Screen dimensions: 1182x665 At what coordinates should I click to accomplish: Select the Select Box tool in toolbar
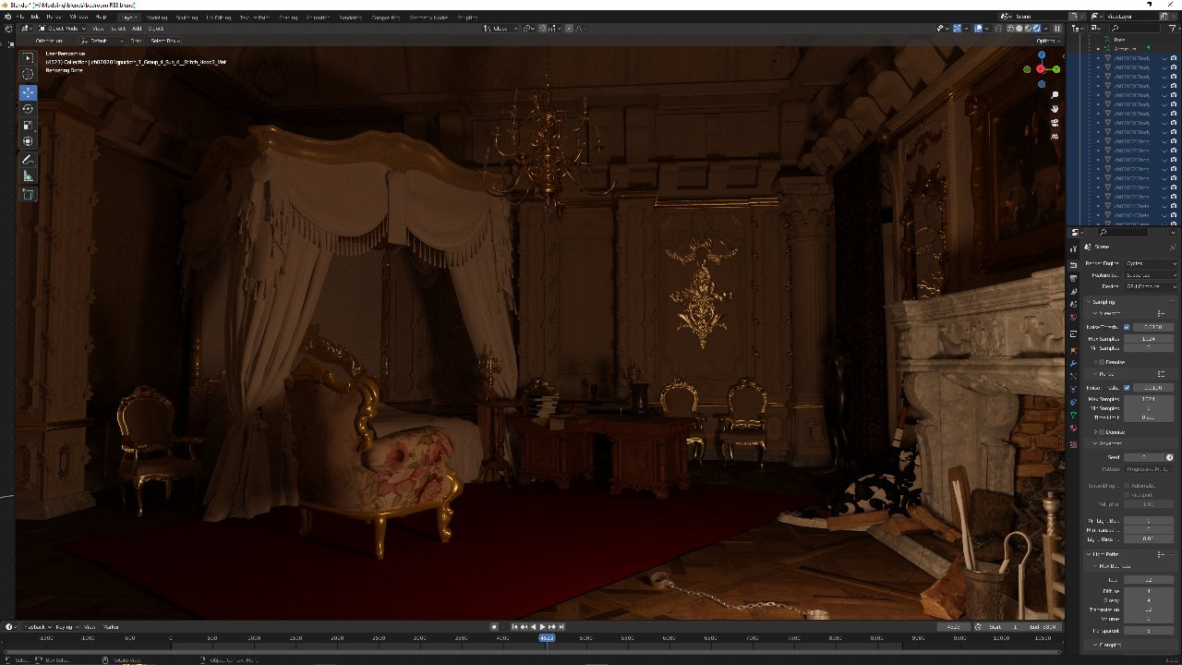tap(28, 57)
